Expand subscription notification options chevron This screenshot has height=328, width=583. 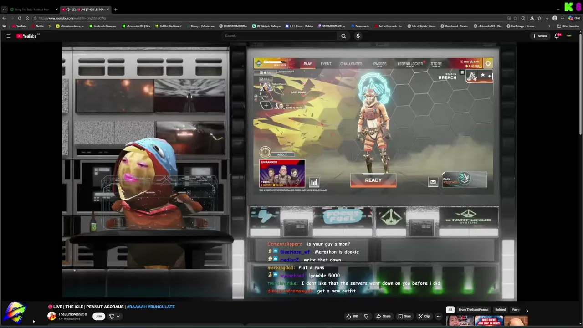coord(118,316)
